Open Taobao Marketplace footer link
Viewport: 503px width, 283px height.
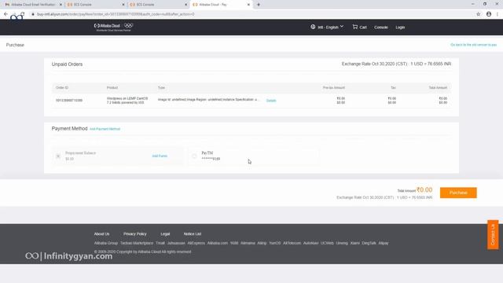[x=137, y=243]
